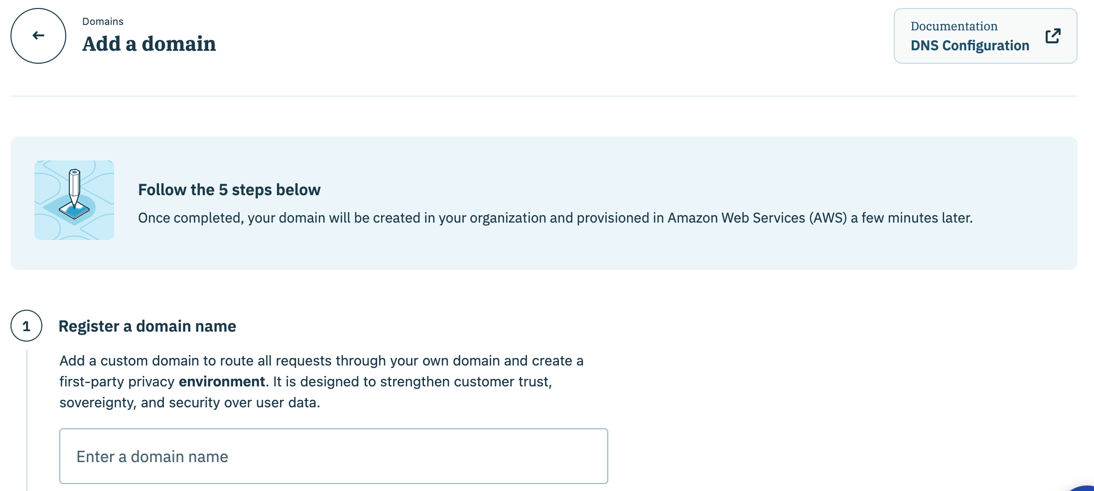The width and height of the screenshot is (1094, 491).
Task: Click the "Documentation" label in the top card
Action: click(954, 26)
